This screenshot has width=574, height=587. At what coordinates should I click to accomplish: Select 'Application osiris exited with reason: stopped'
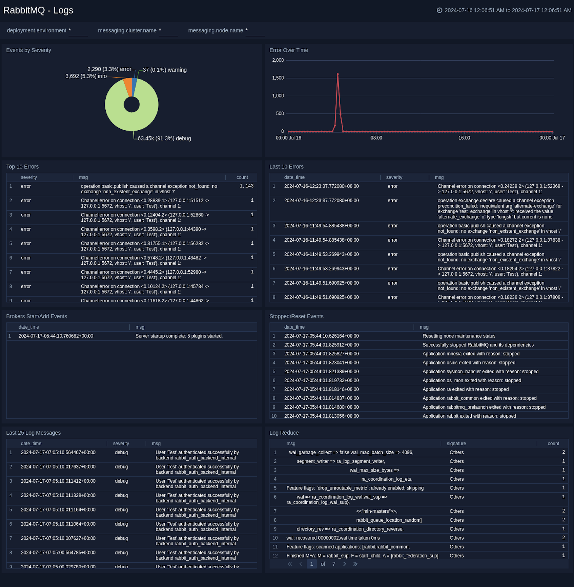tap(469, 363)
